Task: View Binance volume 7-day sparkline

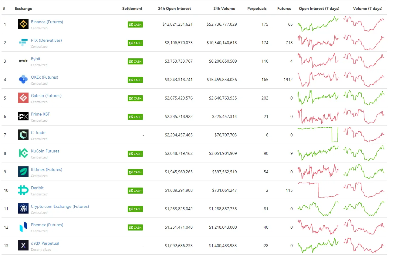Action: click(364, 24)
